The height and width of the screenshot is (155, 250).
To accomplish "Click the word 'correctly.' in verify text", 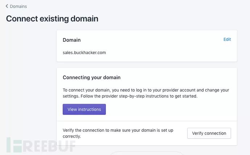I will tap(72, 136).
